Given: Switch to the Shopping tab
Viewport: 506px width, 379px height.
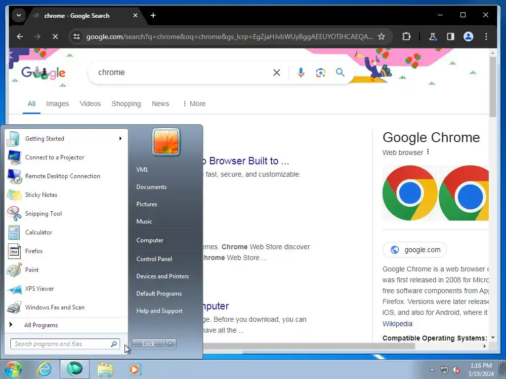Looking at the screenshot, I should coord(126,104).
